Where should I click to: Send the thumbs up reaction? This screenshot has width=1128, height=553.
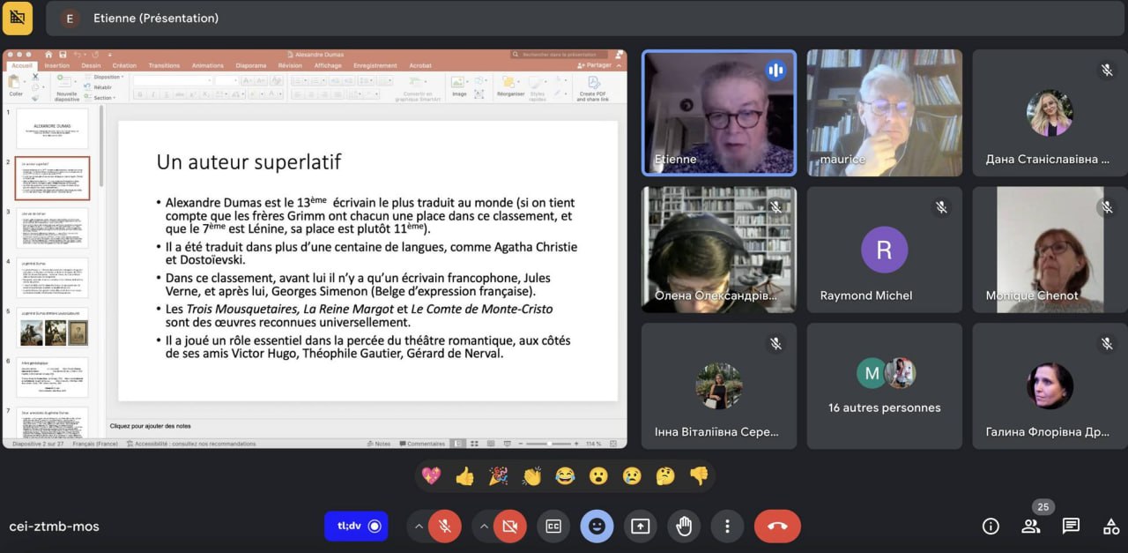tap(464, 476)
